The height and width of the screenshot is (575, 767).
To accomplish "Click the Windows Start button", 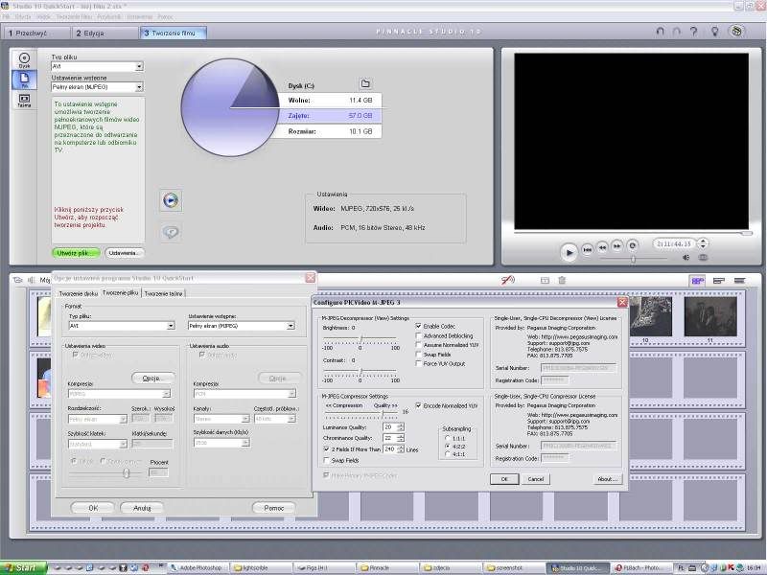I will (x=22, y=568).
